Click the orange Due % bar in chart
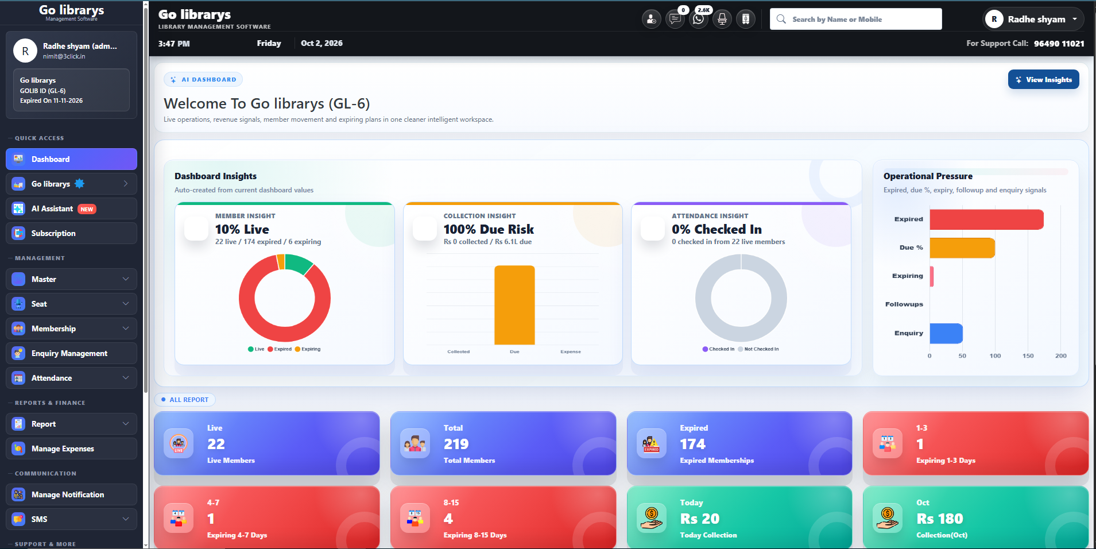This screenshot has height=549, width=1096. tap(962, 248)
